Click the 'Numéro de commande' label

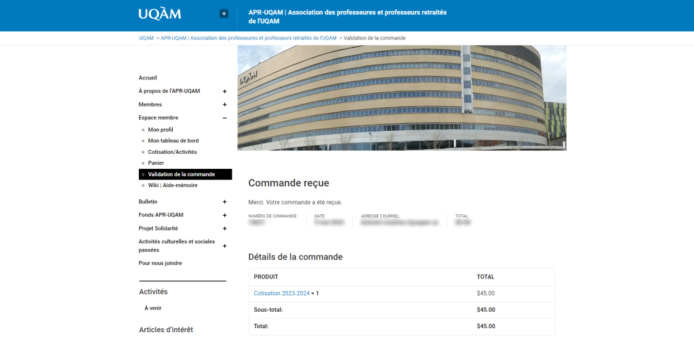273,216
